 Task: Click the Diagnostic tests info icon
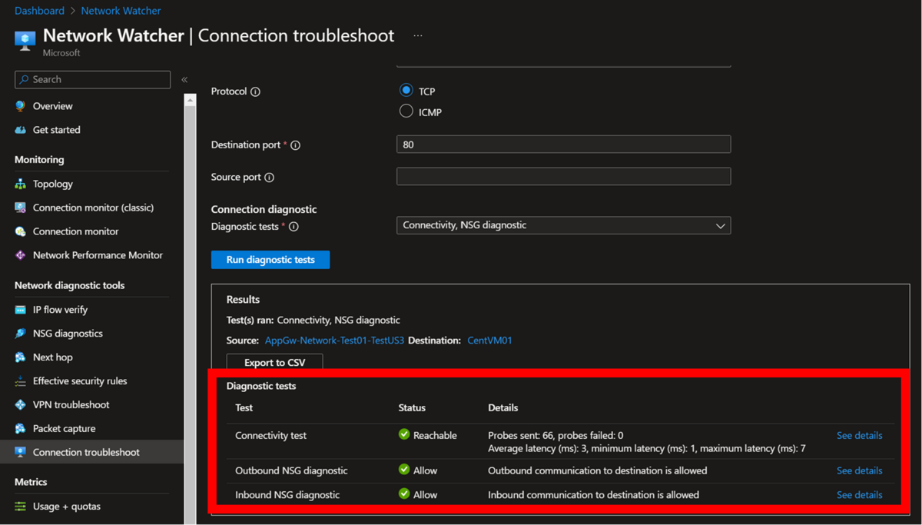point(294,227)
